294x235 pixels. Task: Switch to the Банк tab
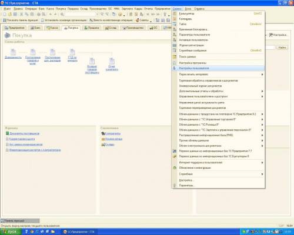coord(35,28)
